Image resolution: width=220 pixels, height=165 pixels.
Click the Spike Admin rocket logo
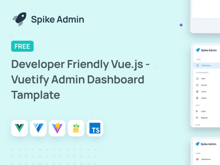[19, 18]
